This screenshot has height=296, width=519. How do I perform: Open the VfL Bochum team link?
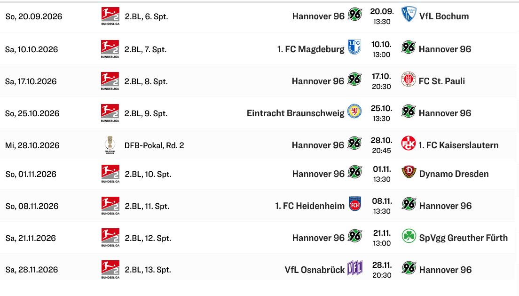(444, 16)
